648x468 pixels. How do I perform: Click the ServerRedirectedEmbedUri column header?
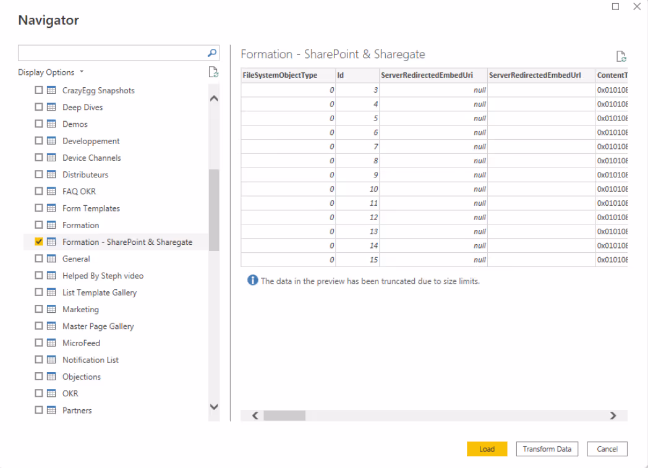[433, 75]
